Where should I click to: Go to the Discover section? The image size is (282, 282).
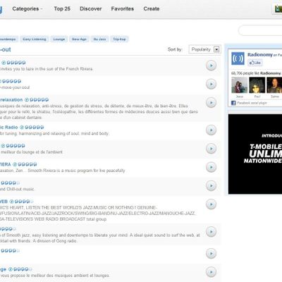pyautogui.click(x=90, y=9)
